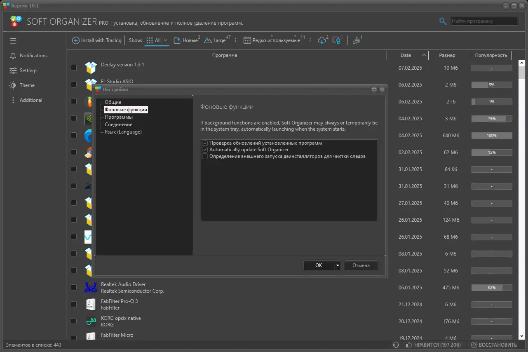
Task: Click the Deelay version 1.3.1 program icon
Action: [x=90, y=68]
